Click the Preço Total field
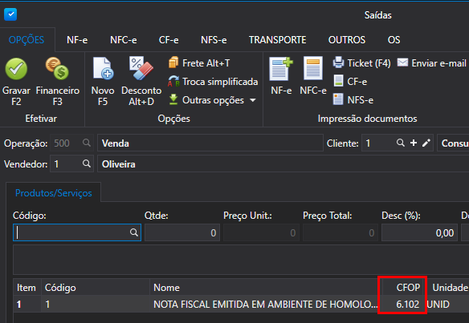 [340, 232]
